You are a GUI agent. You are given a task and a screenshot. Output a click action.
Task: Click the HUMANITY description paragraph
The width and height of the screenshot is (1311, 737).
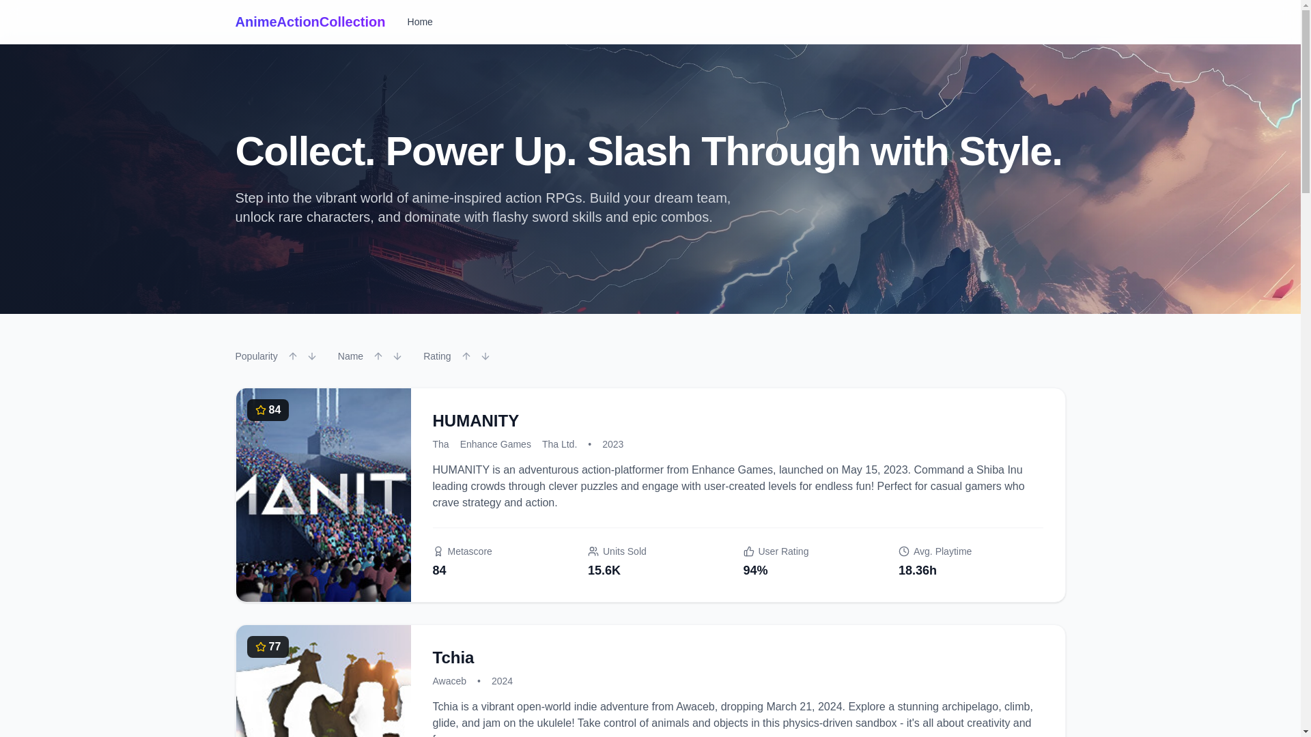point(737,486)
